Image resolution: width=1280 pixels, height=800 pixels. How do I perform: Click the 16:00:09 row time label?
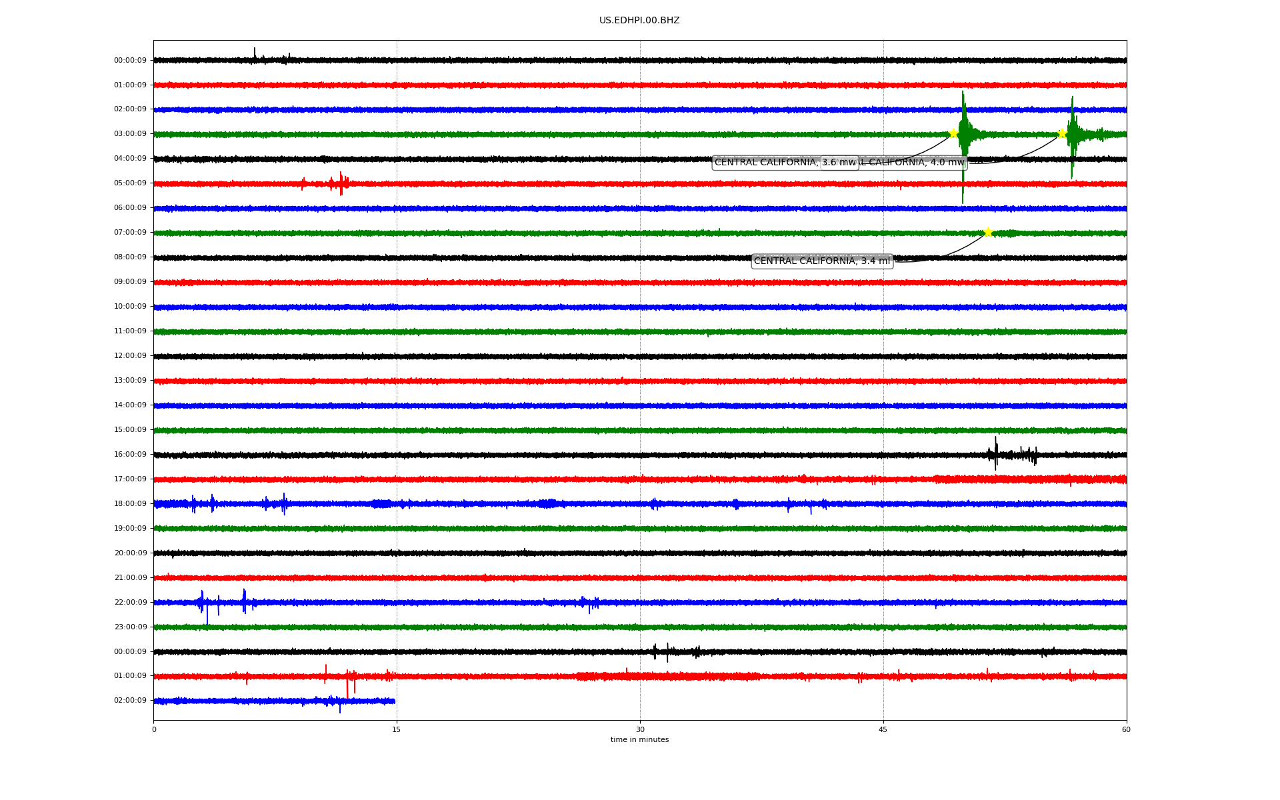coord(130,455)
